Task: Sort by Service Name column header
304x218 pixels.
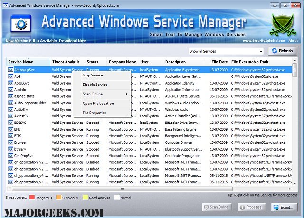Action: (x=28, y=62)
